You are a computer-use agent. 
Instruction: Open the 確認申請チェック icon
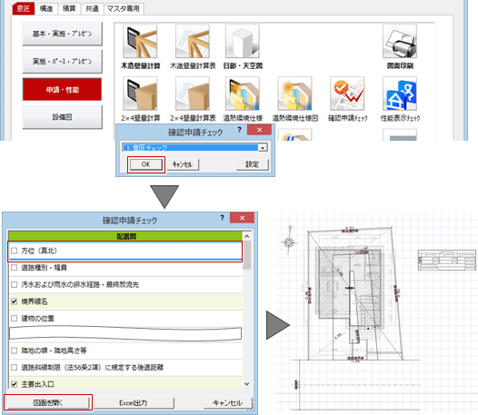tap(347, 94)
